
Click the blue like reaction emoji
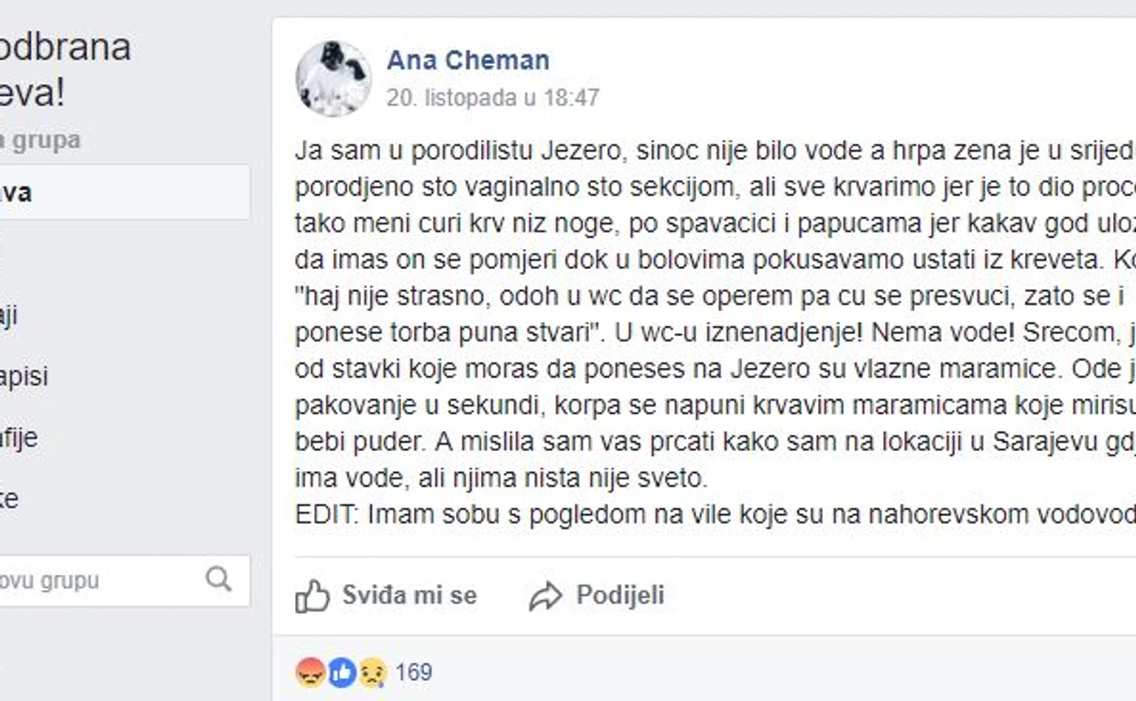pos(342,674)
